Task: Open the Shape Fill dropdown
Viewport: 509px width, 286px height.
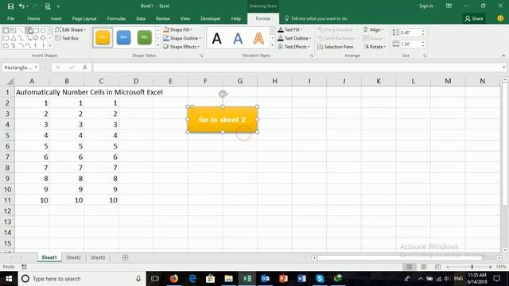Action: pos(178,30)
